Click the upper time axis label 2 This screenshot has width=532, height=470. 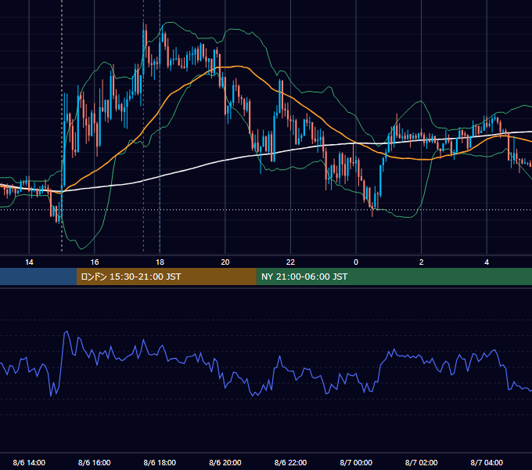[x=422, y=262]
